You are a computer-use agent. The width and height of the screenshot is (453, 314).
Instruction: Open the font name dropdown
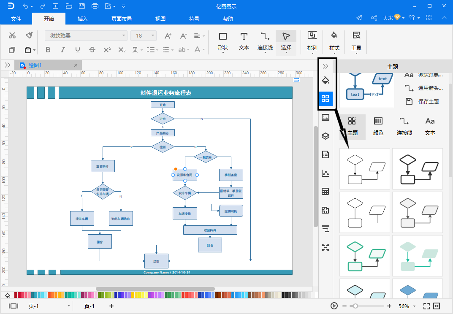[124, 35]
